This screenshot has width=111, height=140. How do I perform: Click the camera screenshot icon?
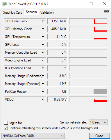[x=107, y=11]
